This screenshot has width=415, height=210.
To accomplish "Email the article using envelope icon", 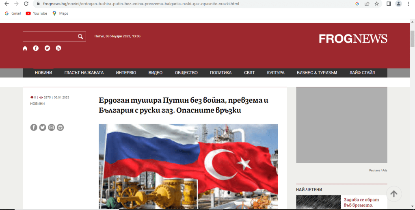I will tap(52, 128).
